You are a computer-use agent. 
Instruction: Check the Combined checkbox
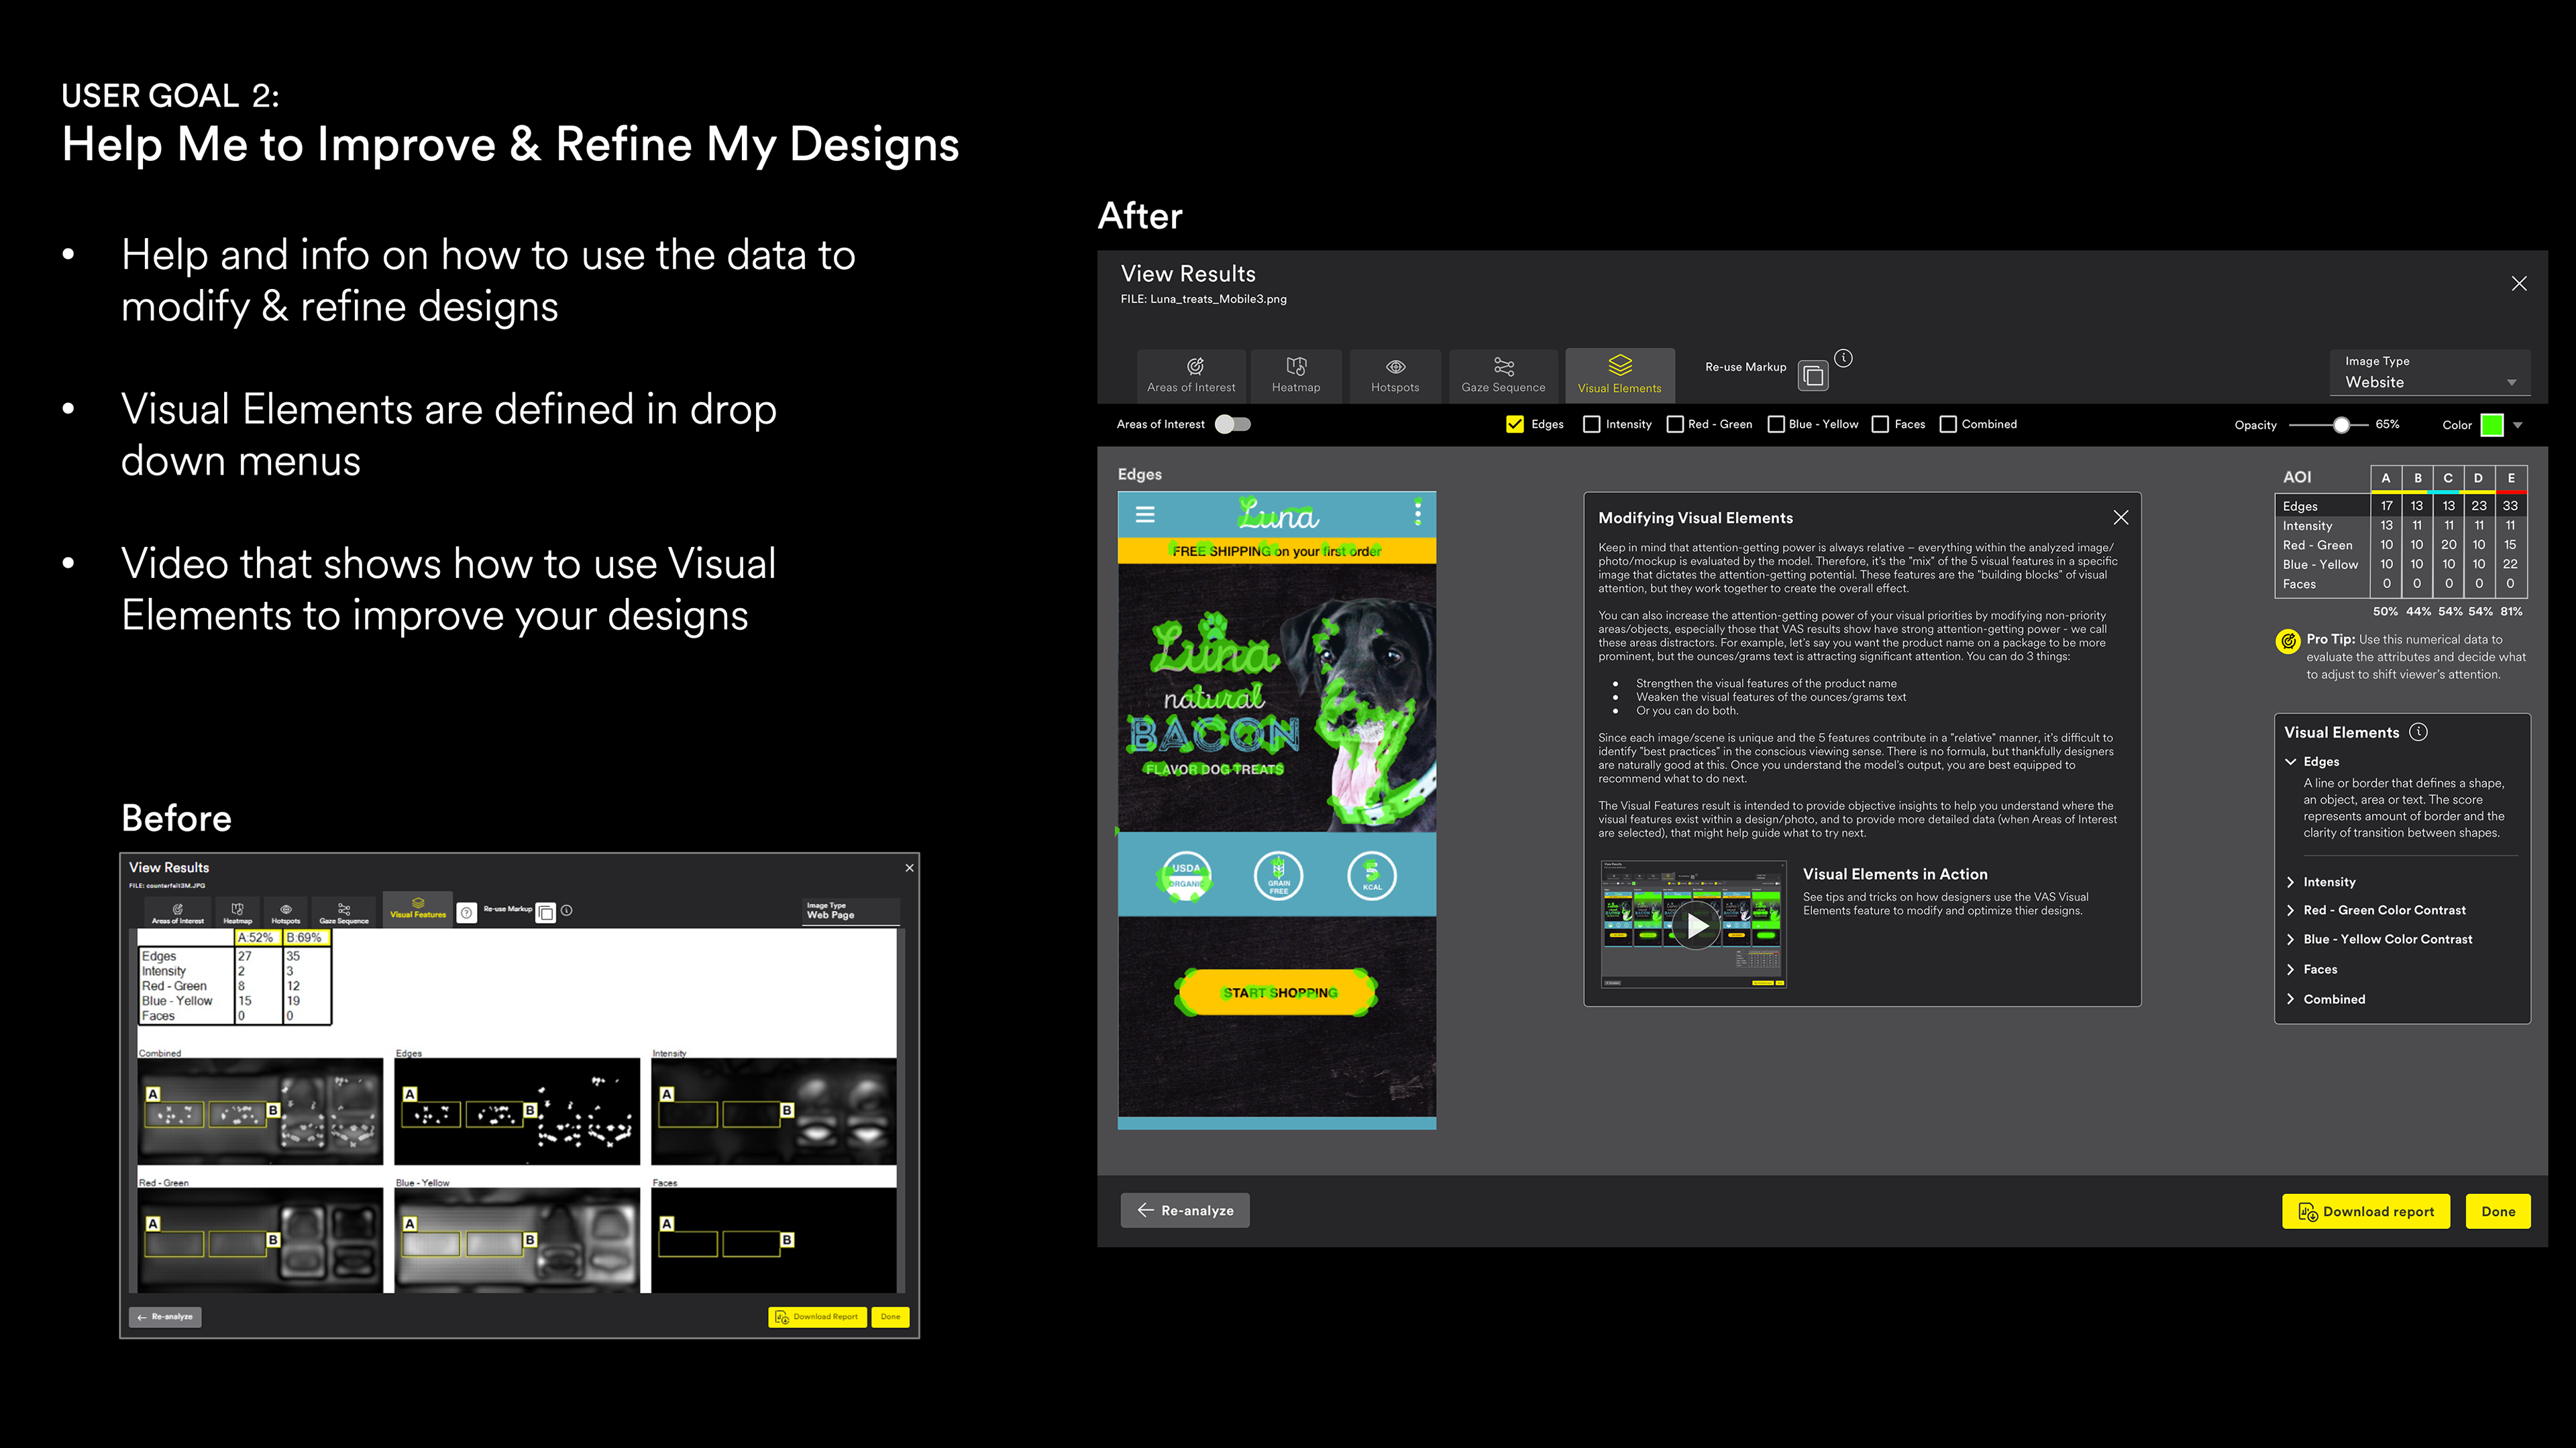click(1948, 425)
